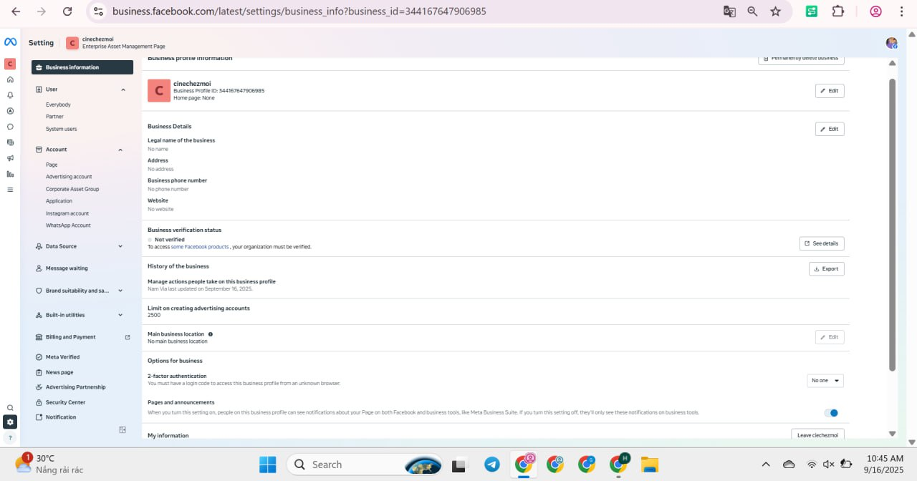Image resolution: width=917 pixels, height=481 pixels.
Task: Reload the page with the refresh icon
Action: pyautogui.click(x=67, y=11)
